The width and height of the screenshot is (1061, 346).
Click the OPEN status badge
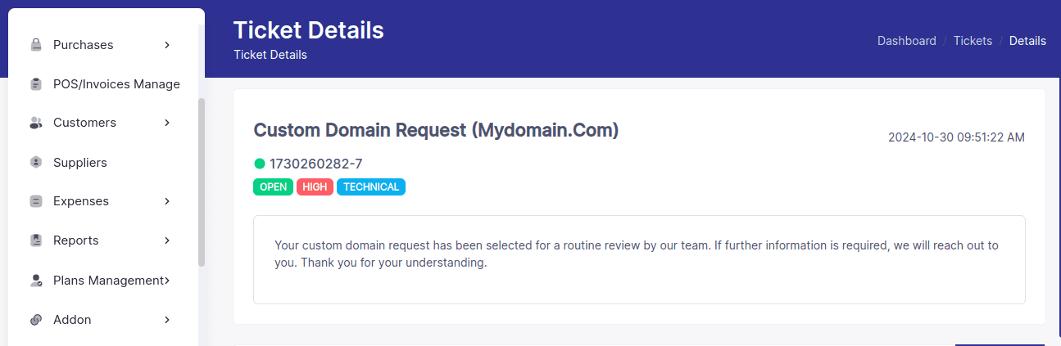click(274, 187)
